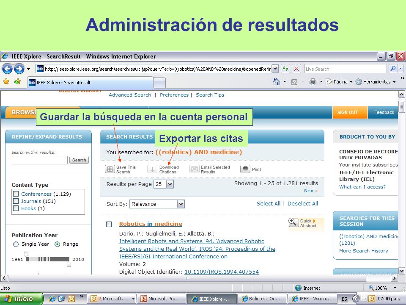Choose the Range radio button
This screenshot has width=406, height=305.
(x=57, y=244)
